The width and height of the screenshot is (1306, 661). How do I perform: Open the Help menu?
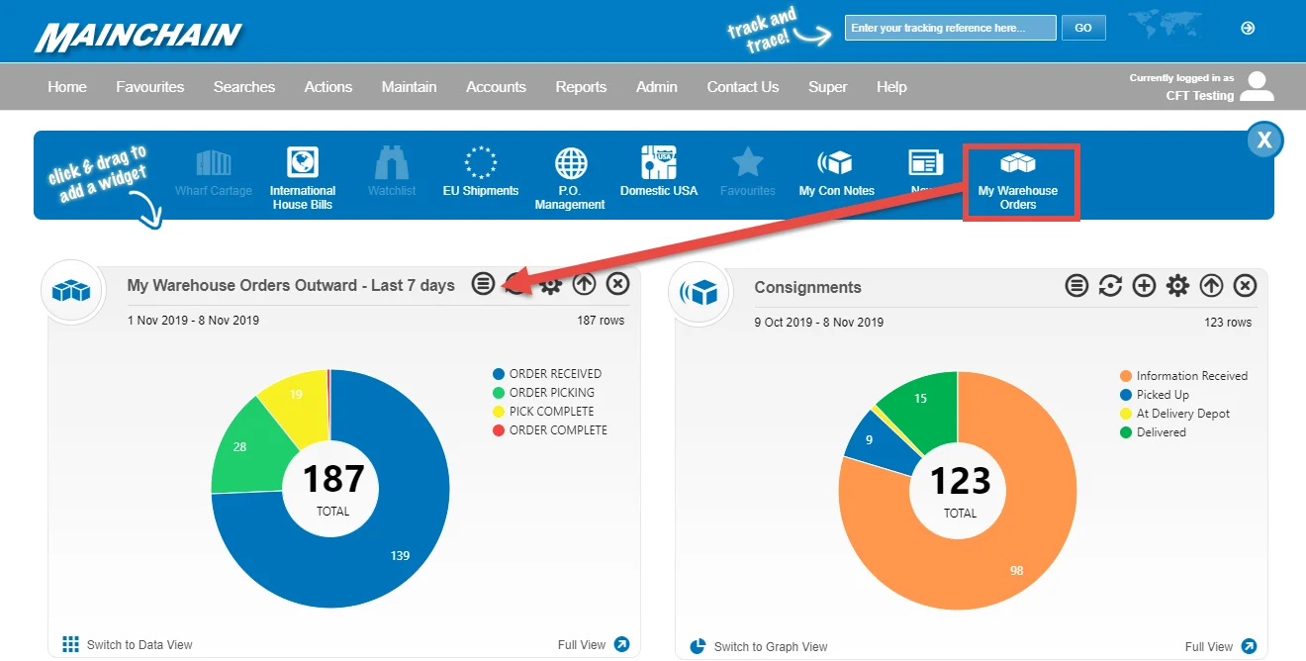coord(891,87)
